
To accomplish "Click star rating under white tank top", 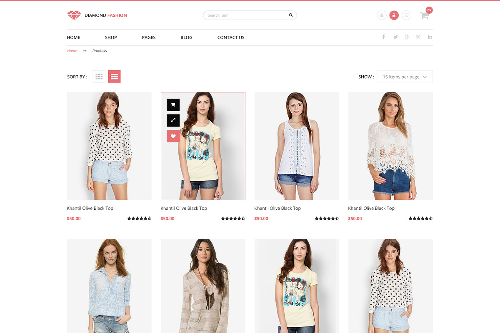I will 327,219.
